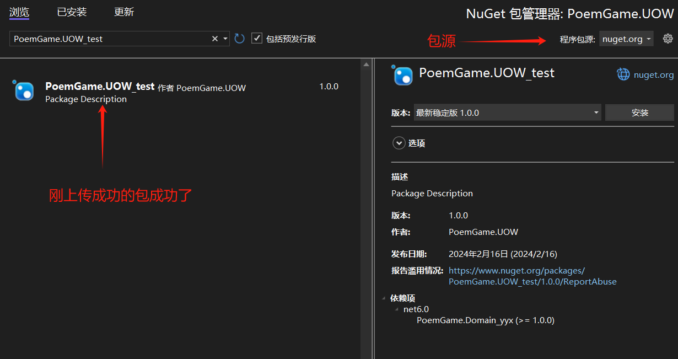Toggle the include prerelease checkbox
678x359 pixels.
coord(256,38)
